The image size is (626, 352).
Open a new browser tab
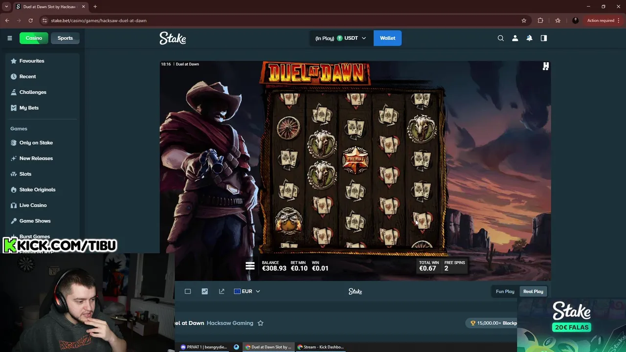tap(95, 6)
